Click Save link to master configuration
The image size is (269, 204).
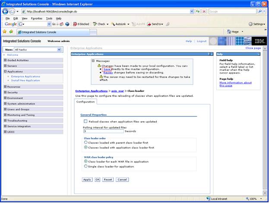(107, 69)
